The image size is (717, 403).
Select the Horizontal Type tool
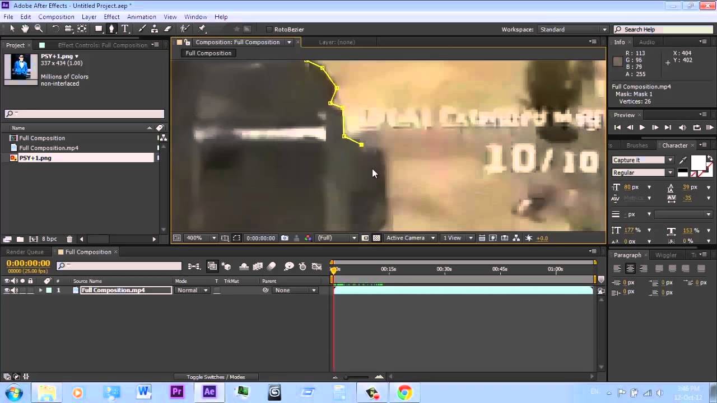tap(125, 29)
